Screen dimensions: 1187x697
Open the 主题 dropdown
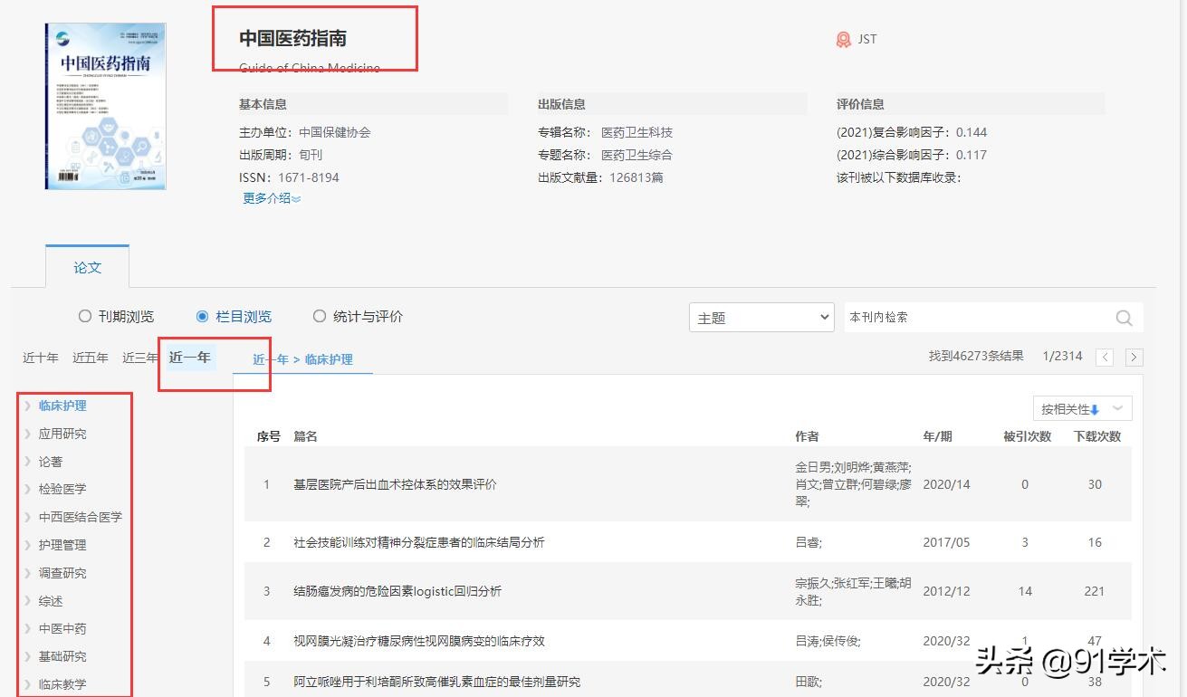click(761, 318)
